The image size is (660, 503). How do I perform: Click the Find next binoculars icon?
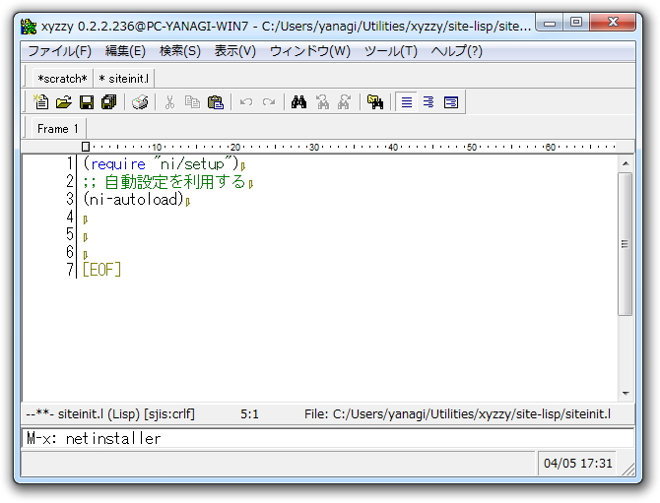point(345,102)
